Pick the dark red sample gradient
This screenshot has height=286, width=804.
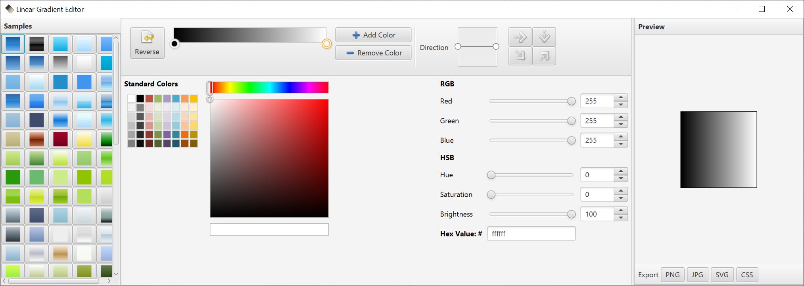coord(60,139)
